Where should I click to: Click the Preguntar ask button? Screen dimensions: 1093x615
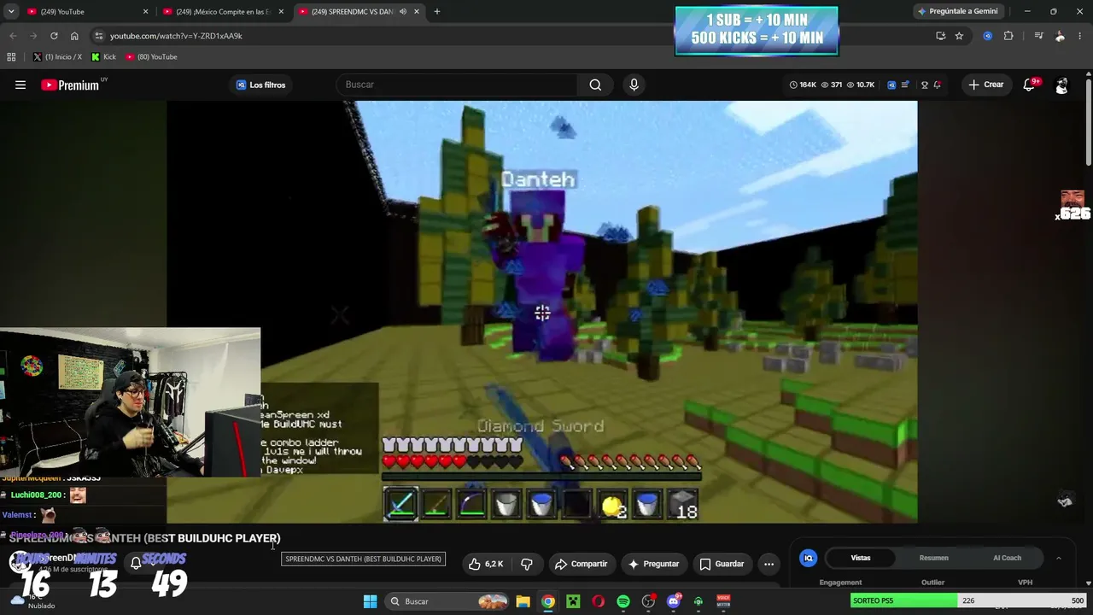[653, 564]
